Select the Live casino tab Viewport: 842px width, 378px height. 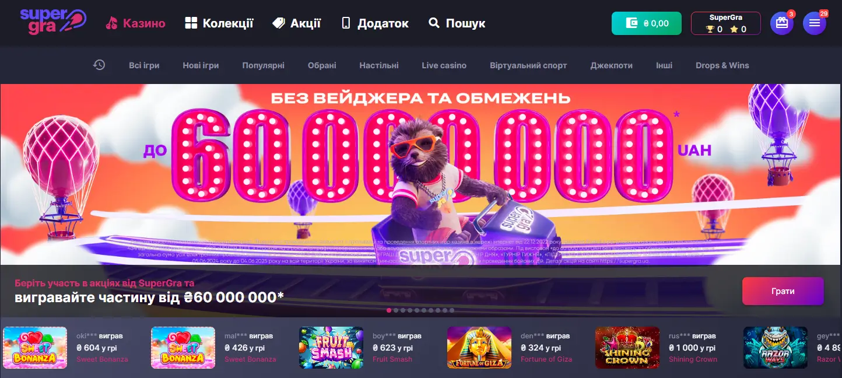pos(444,65)
